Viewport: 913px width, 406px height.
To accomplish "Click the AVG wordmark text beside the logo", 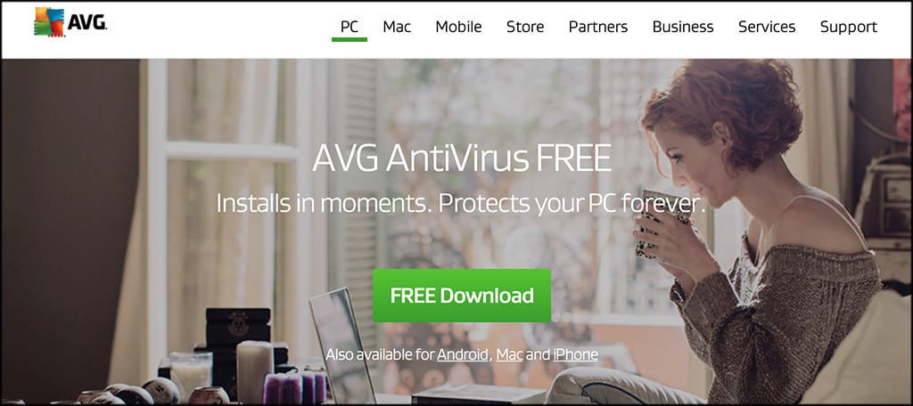I will [86, 22].
